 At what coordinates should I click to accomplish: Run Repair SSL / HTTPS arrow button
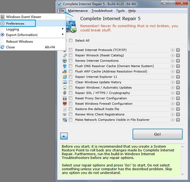coord(178,93)
